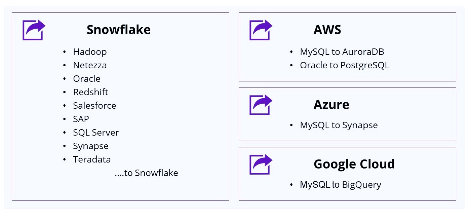Click MySQL to BigQuery entry
This screenshot has width=469, height=214.
(x=341, y=185)
